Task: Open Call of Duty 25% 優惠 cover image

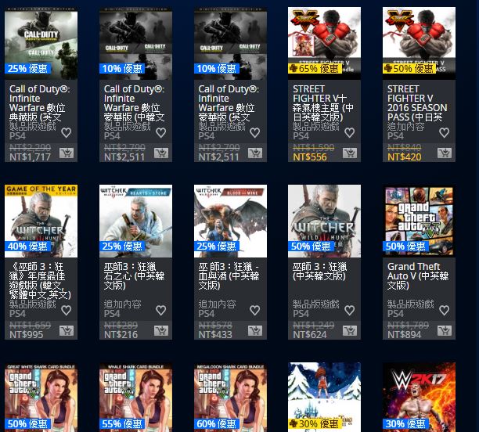Action: 41,43
